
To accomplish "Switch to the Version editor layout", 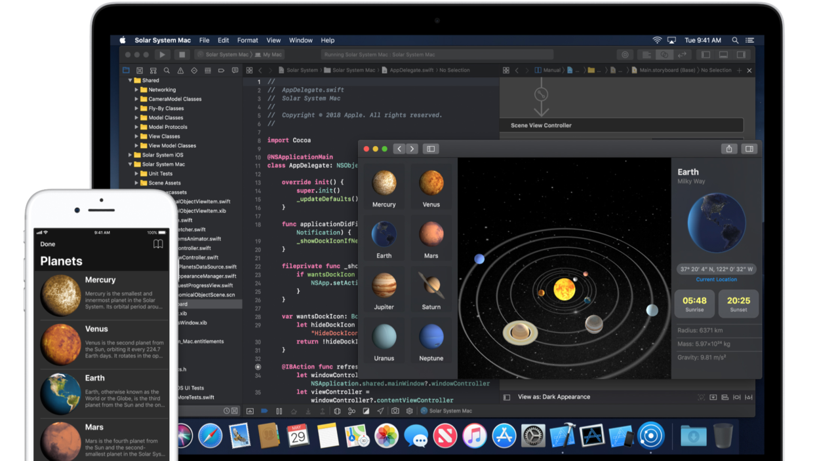I will point(682,55).
